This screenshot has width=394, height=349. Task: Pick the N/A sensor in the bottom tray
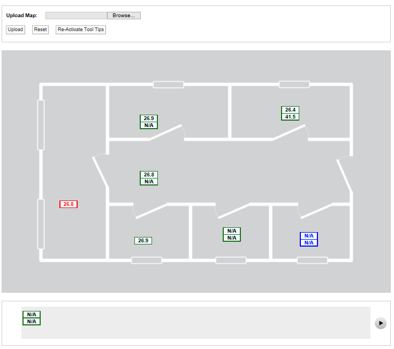coord(32,318)
